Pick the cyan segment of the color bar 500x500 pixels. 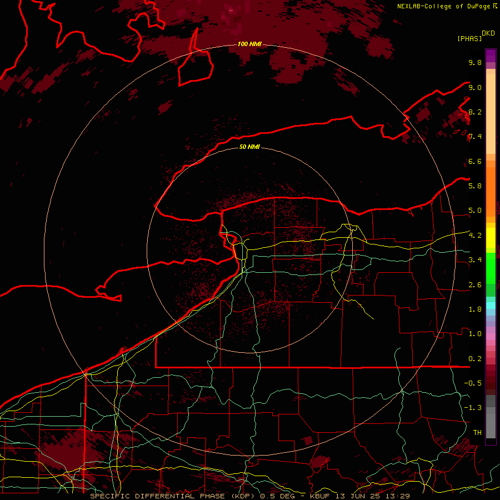pos(491,306)
